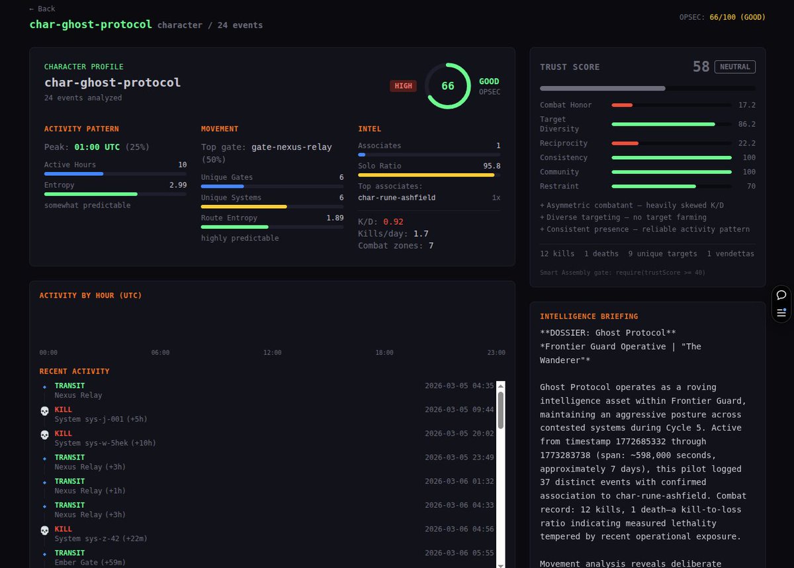Screen dimensions: 794x568
Task: Click the HIGH risk badge
Action: click(x=403, y=86)
